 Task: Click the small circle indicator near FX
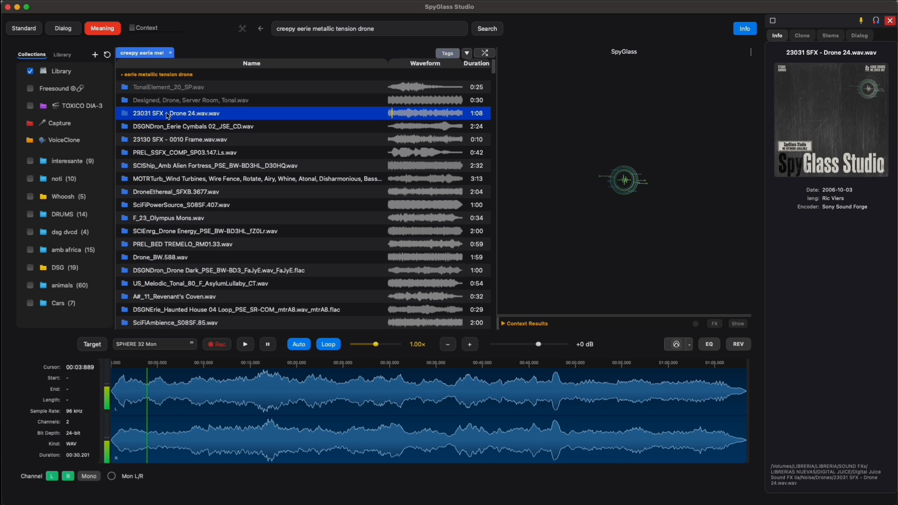[695, 324]
